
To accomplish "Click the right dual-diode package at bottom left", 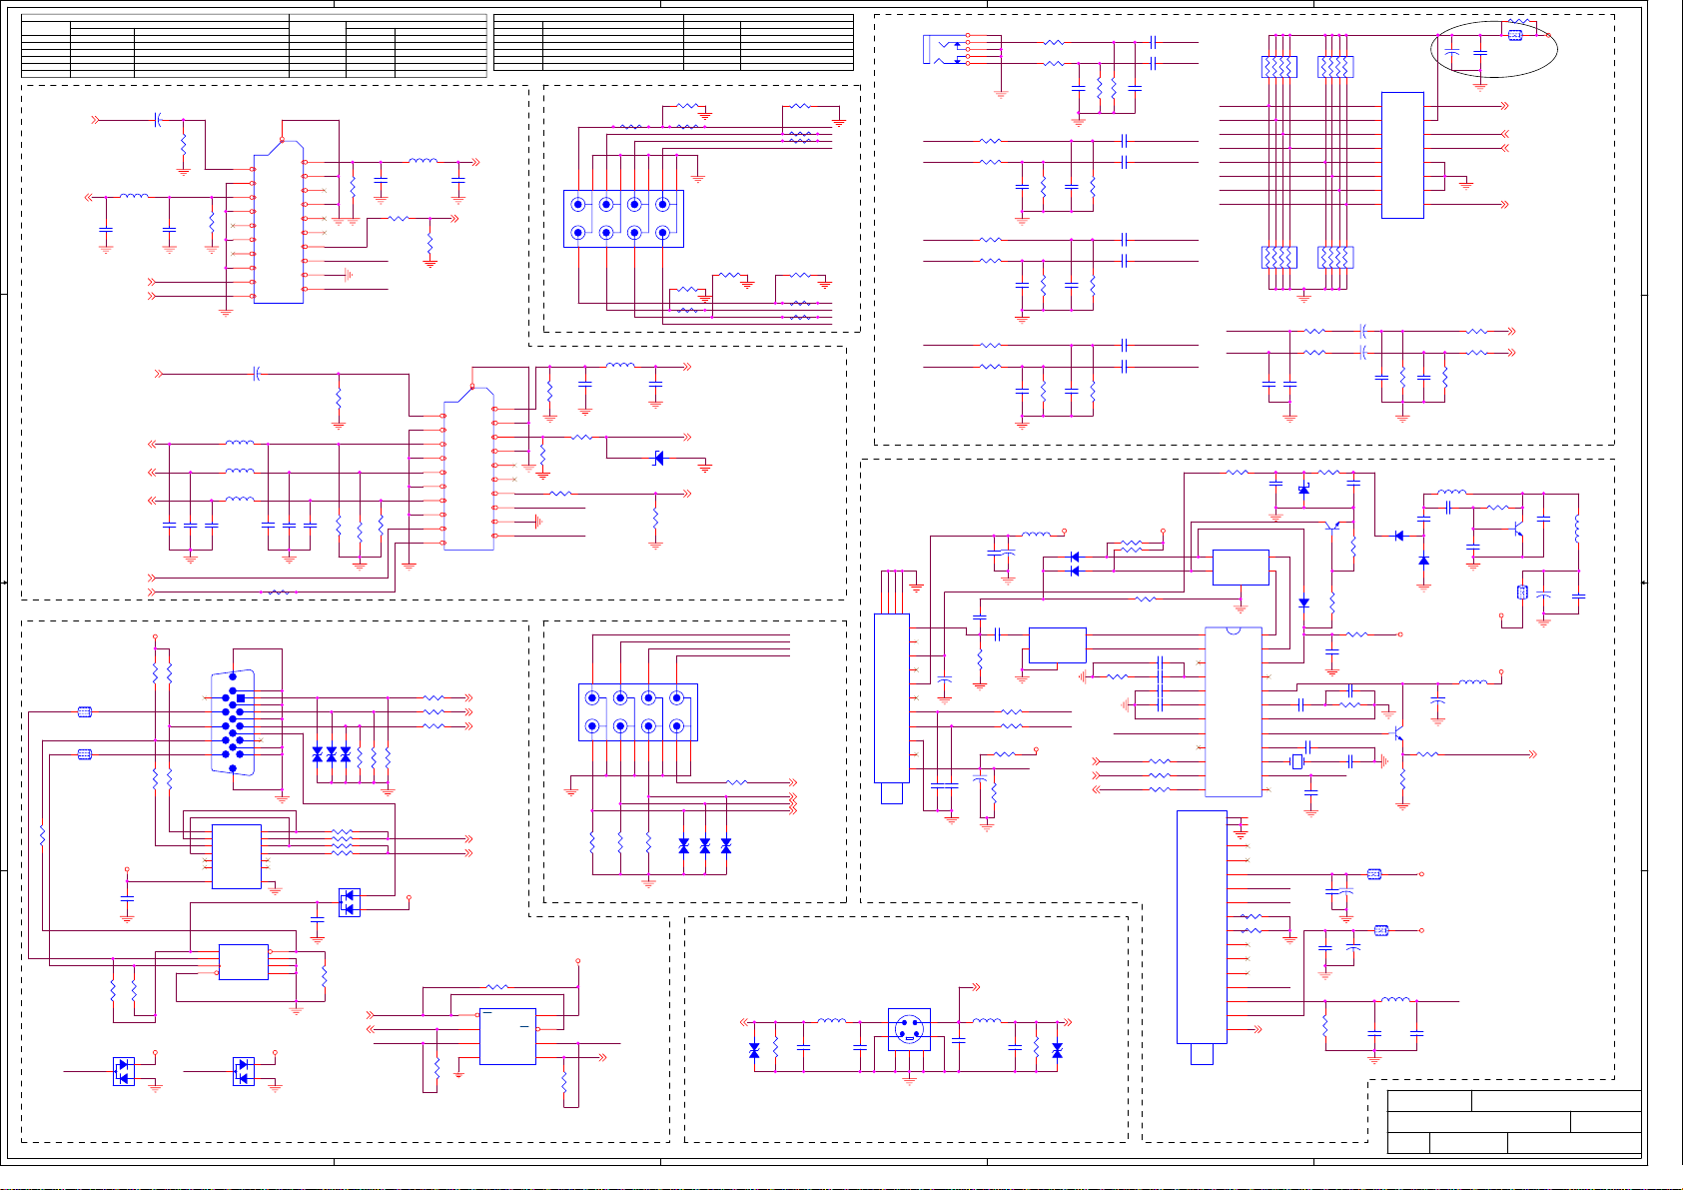I will coord(244,1072).
